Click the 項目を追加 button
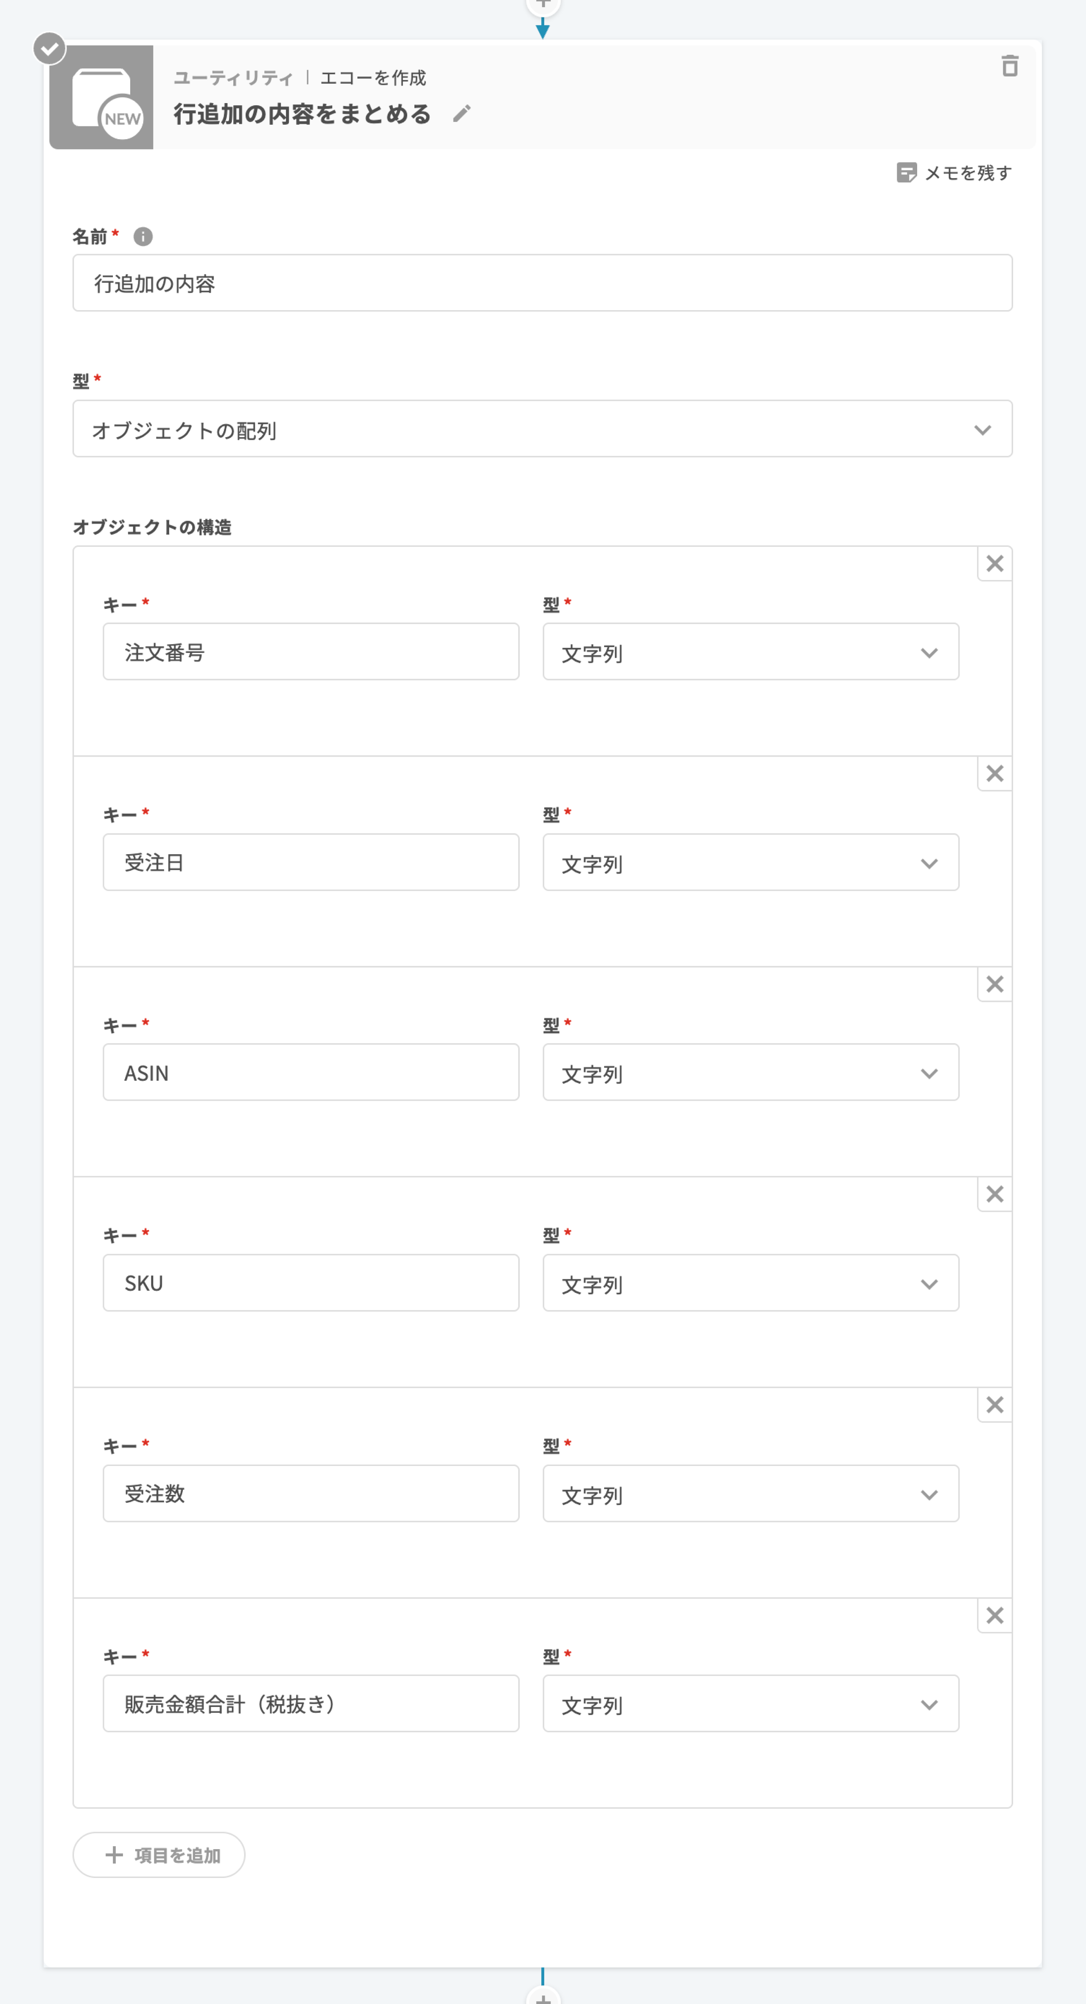 (x=160, y=1855)
